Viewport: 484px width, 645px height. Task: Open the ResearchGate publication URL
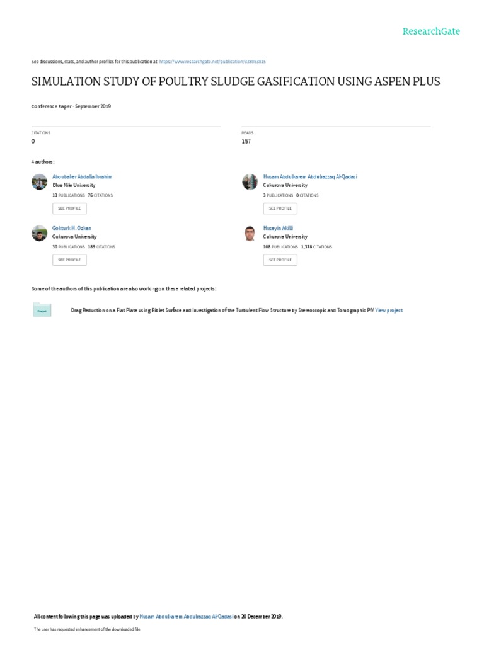pos(212,62)
